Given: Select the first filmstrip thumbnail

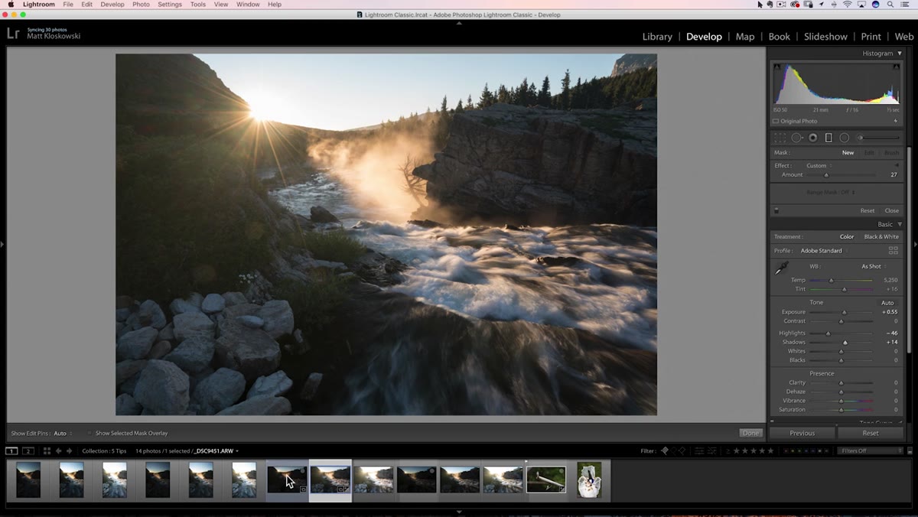Looking at the screenshot, I should click(28, 480).
